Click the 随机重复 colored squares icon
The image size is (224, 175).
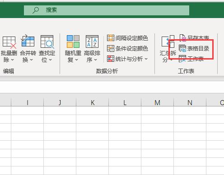73,41
